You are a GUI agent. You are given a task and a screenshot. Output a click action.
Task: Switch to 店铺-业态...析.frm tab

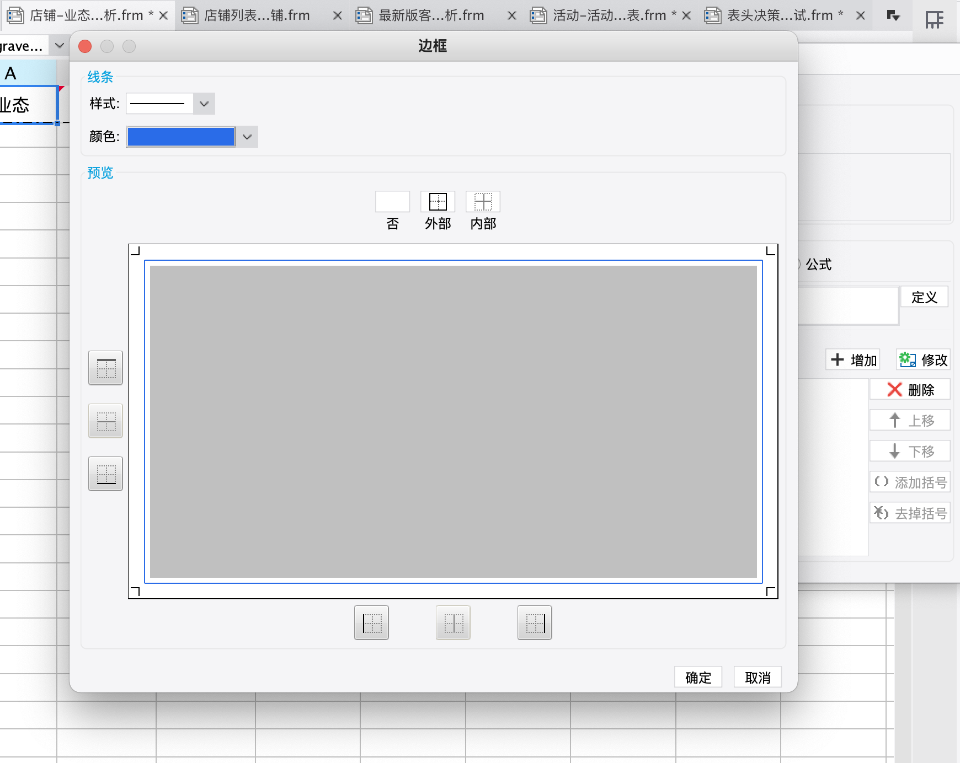click(x=86, y=15)
